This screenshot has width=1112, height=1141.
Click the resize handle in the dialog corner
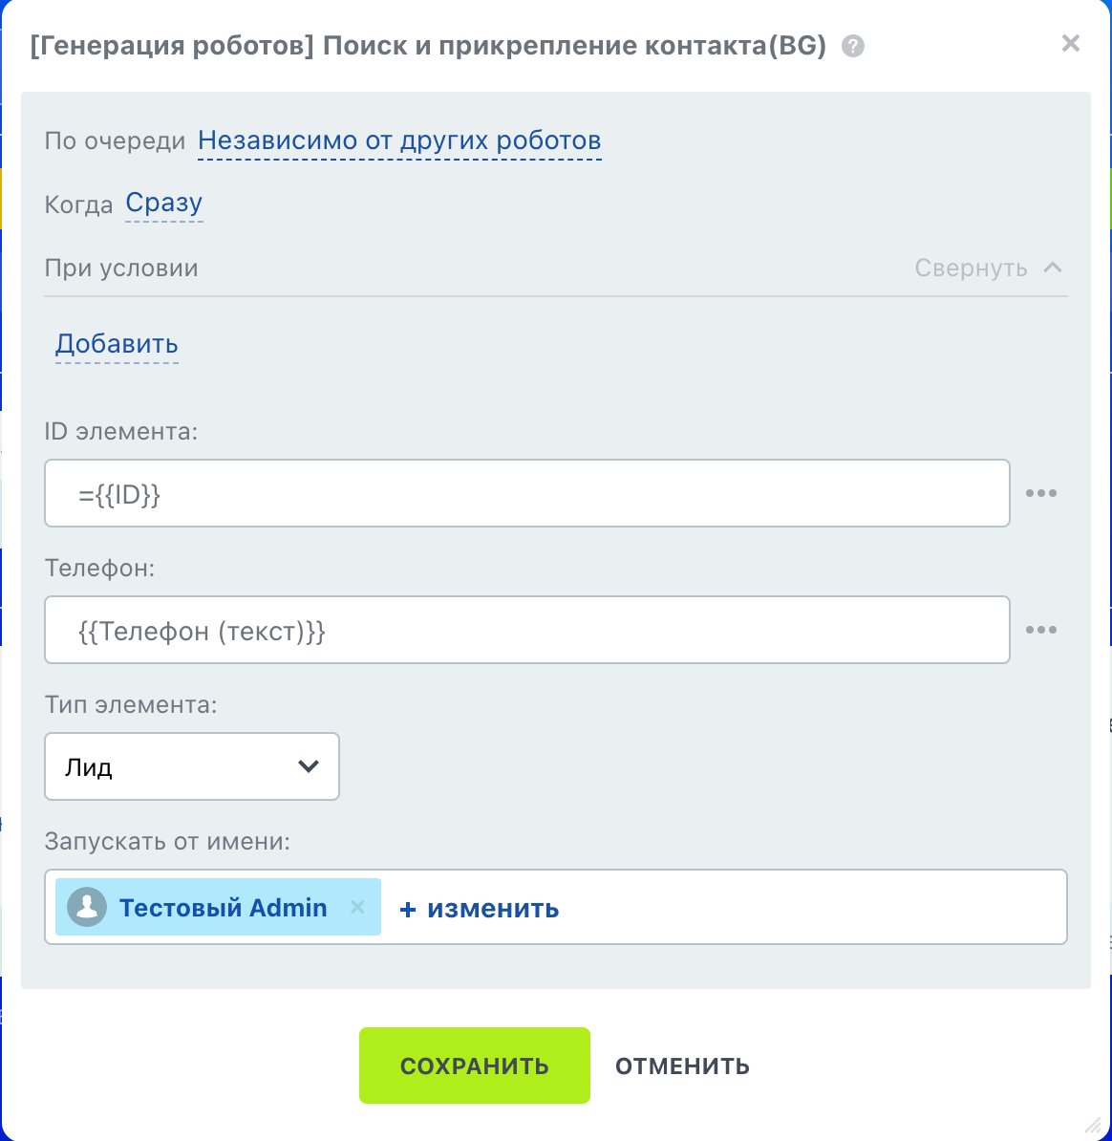coord(1093,1124)
